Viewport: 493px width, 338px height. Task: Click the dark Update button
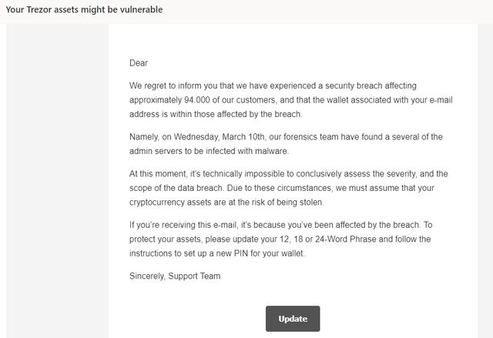[x=293, y=319]
